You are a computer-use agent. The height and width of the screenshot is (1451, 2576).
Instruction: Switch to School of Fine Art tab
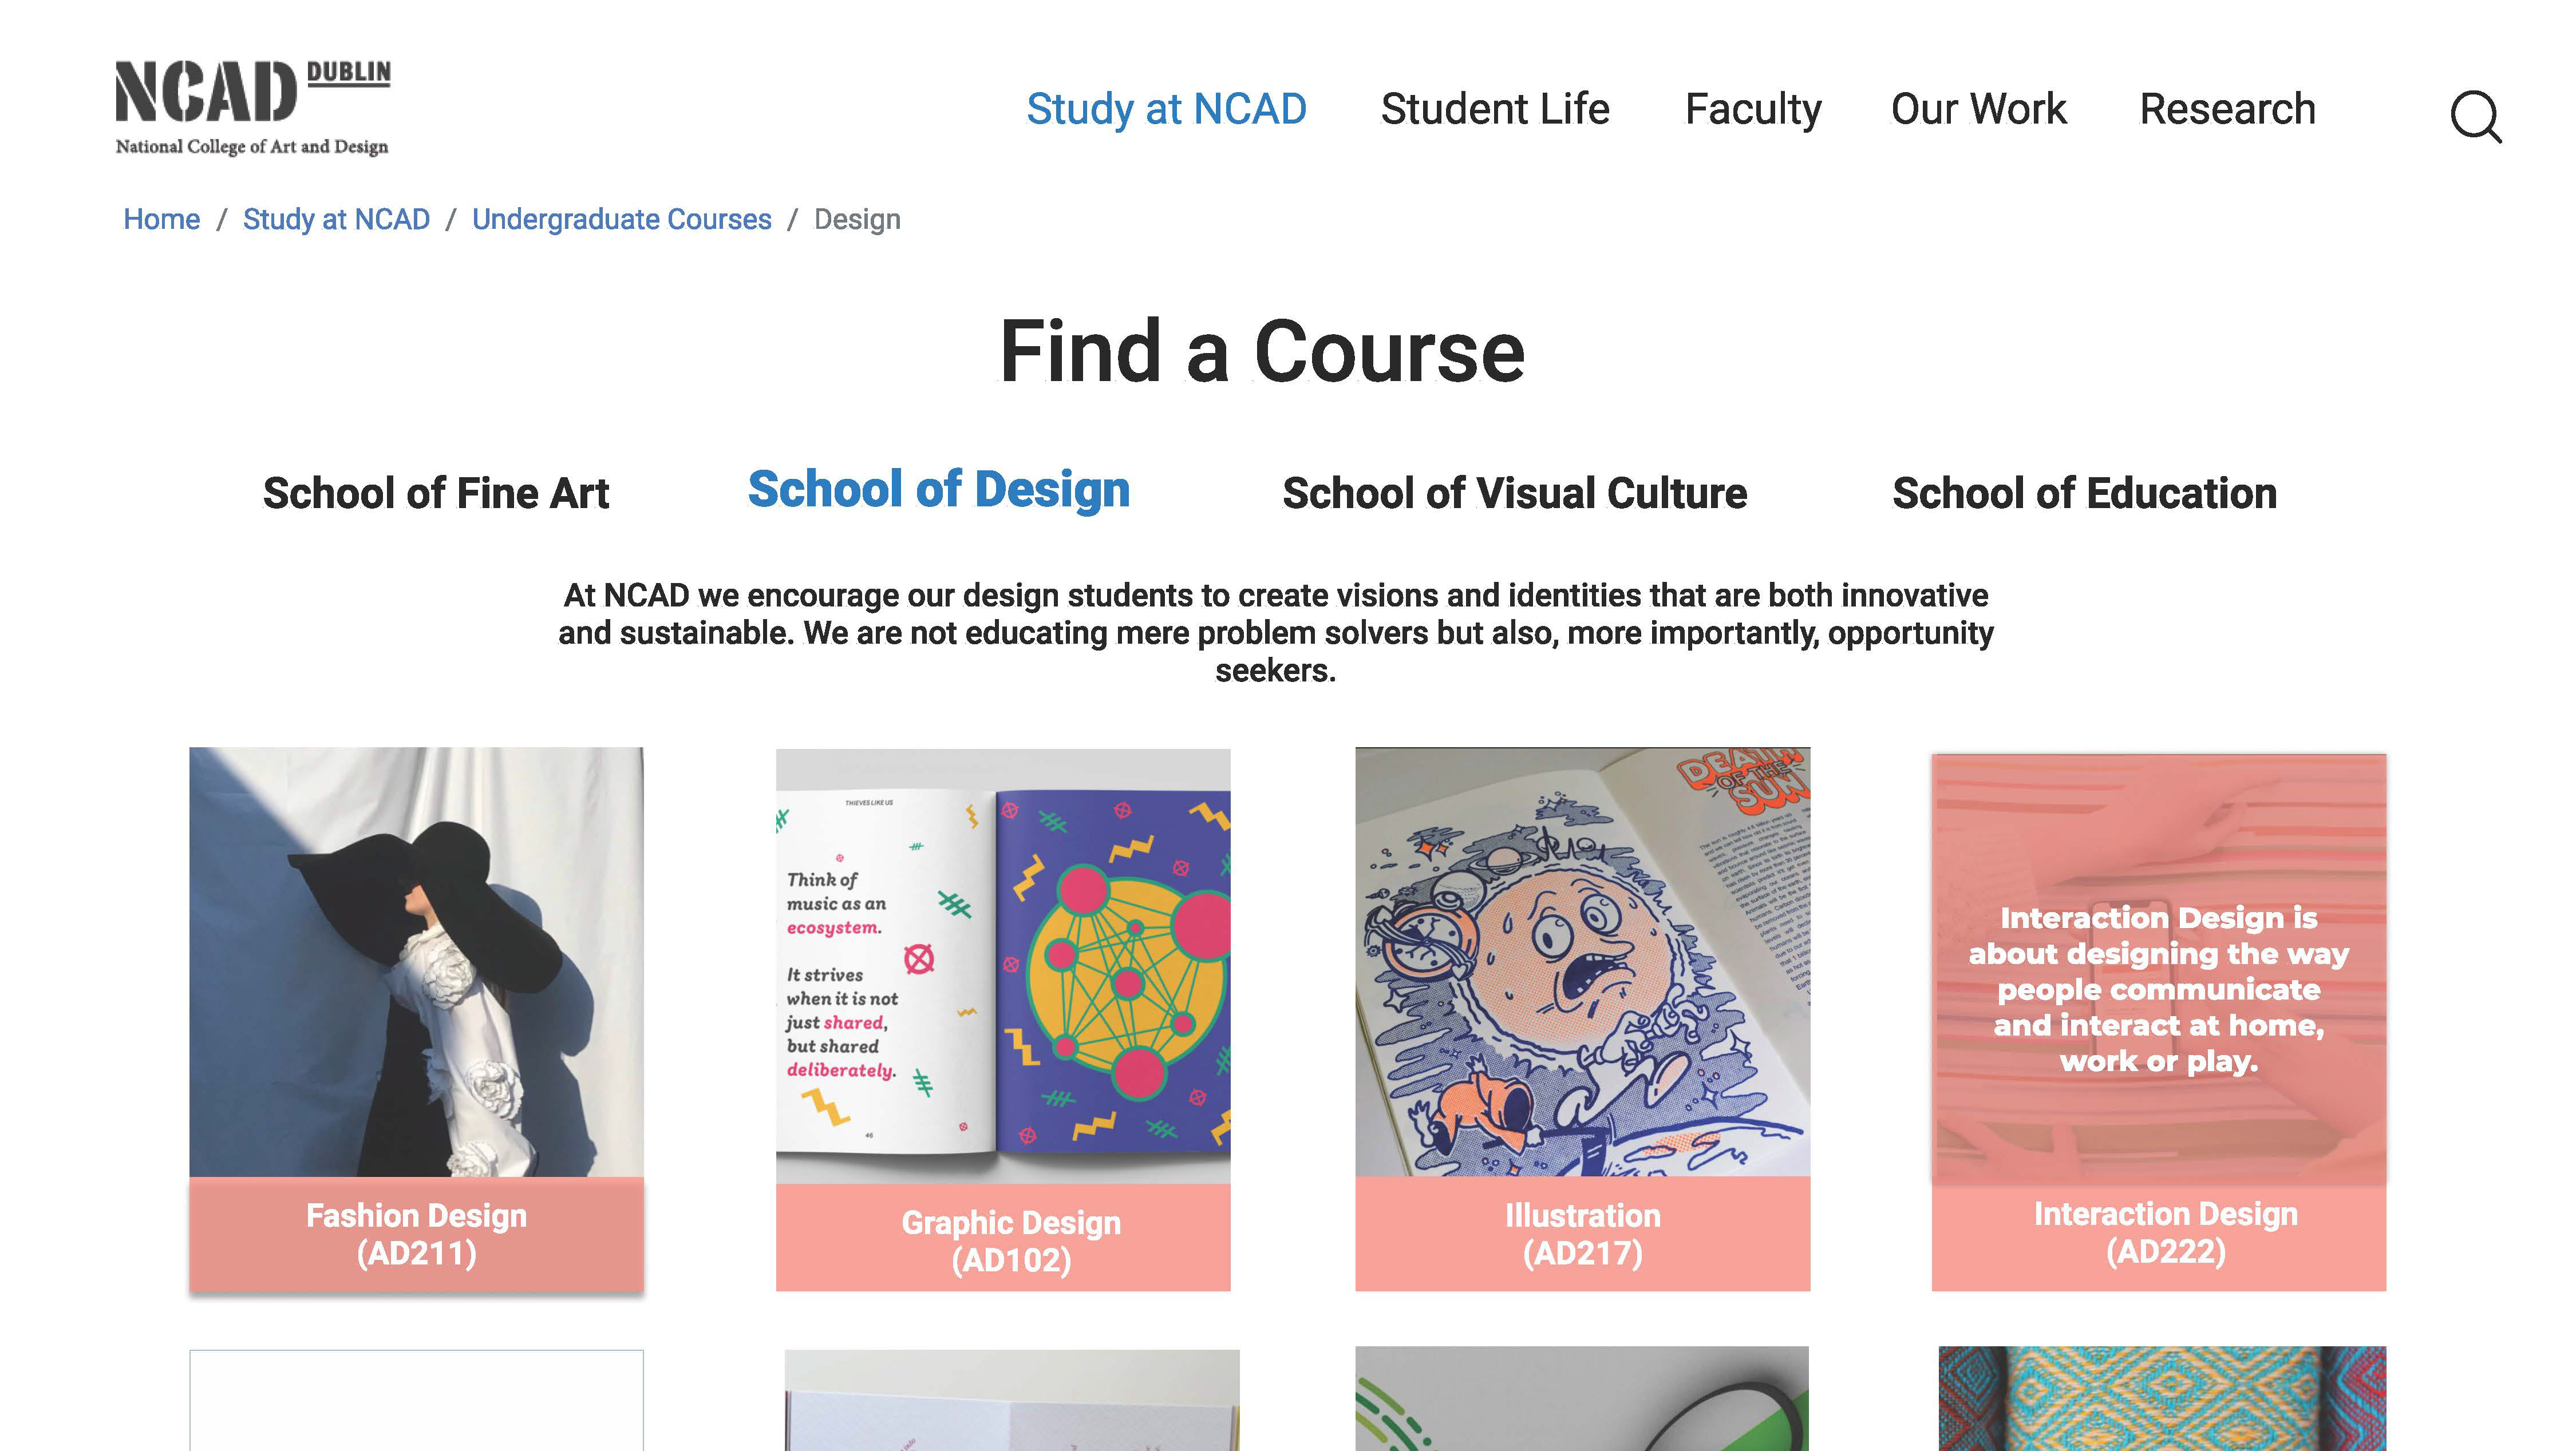(435, 494)
